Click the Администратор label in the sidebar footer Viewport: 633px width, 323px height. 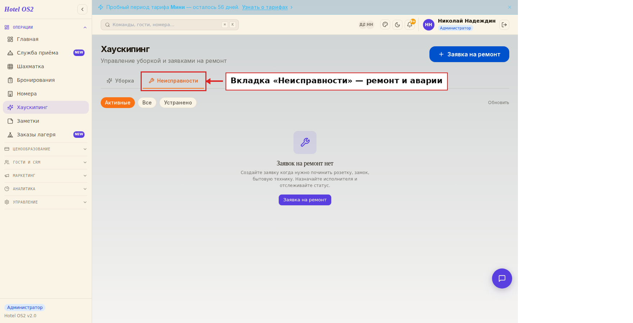25,308
